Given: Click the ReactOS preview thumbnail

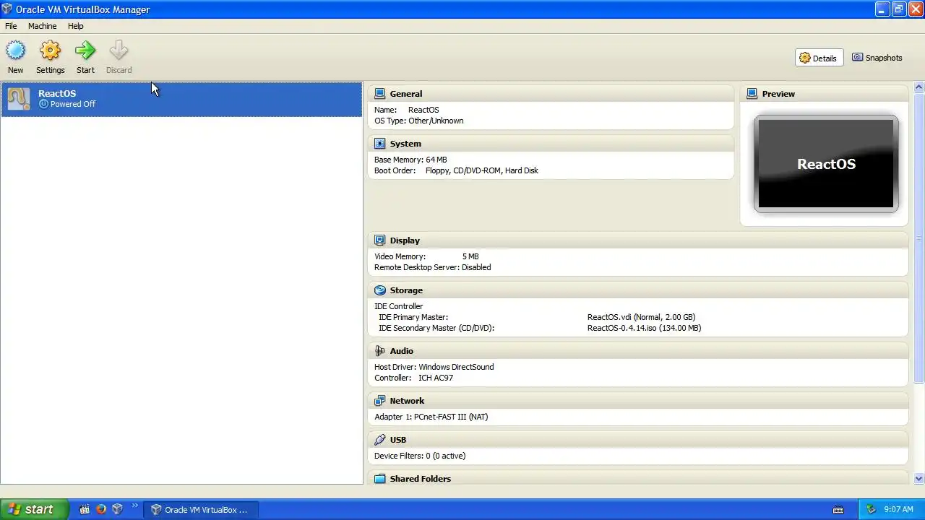Looking at the screenshot, I should (x=826, y=164).
